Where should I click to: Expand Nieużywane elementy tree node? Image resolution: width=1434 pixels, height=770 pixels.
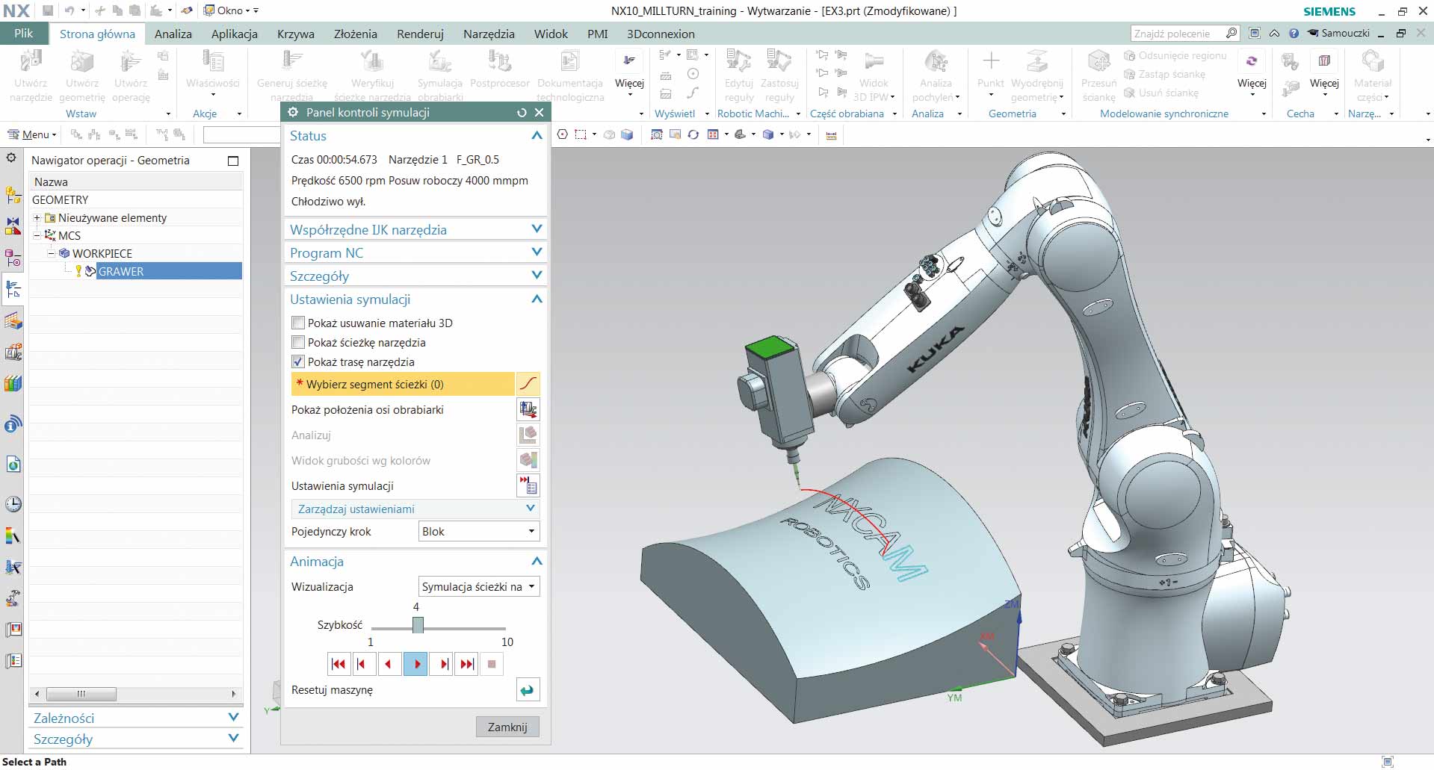(37, 217)
